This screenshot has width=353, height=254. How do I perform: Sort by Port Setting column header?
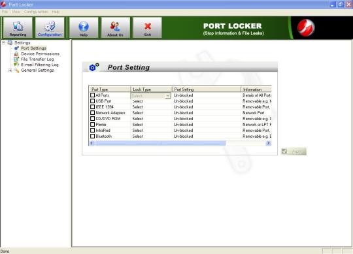pos(207,89)
